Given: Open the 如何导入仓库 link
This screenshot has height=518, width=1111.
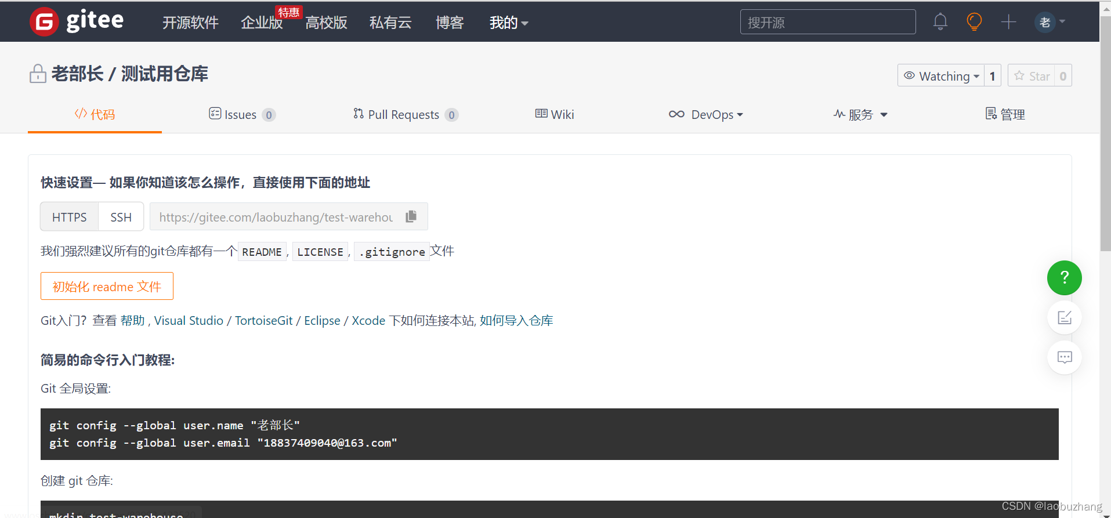Looking at the screenshot, I should [x=516, y=320].
